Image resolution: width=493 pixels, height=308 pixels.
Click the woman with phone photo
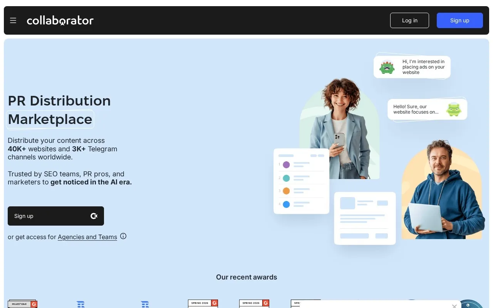[339, 129]
